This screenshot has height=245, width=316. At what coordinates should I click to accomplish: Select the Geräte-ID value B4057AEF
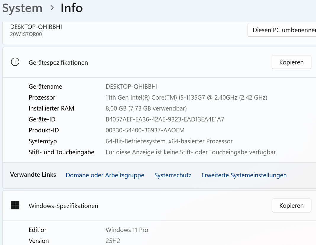point(165,119)
